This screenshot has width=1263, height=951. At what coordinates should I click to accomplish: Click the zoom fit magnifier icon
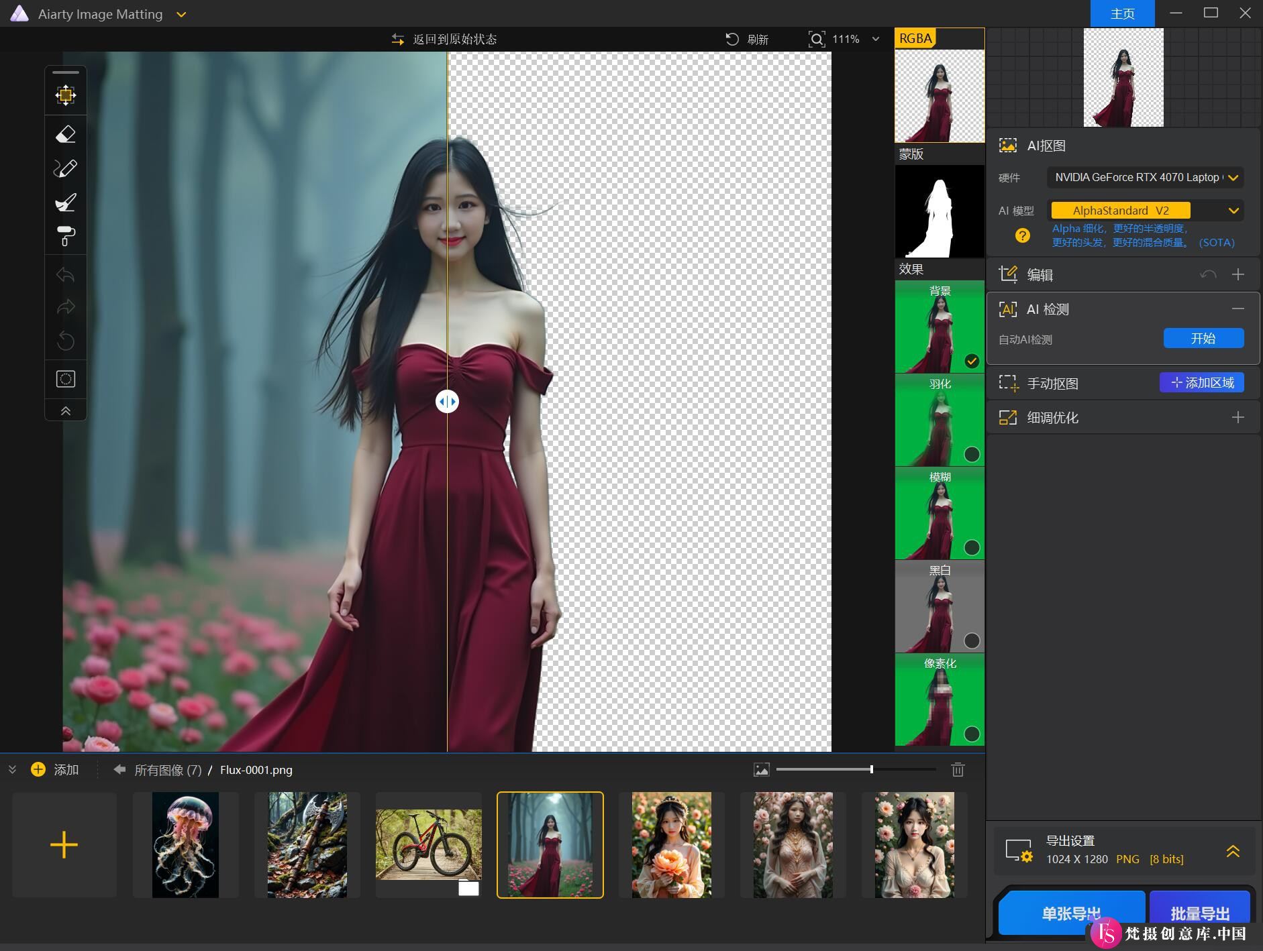pos(816,39)
